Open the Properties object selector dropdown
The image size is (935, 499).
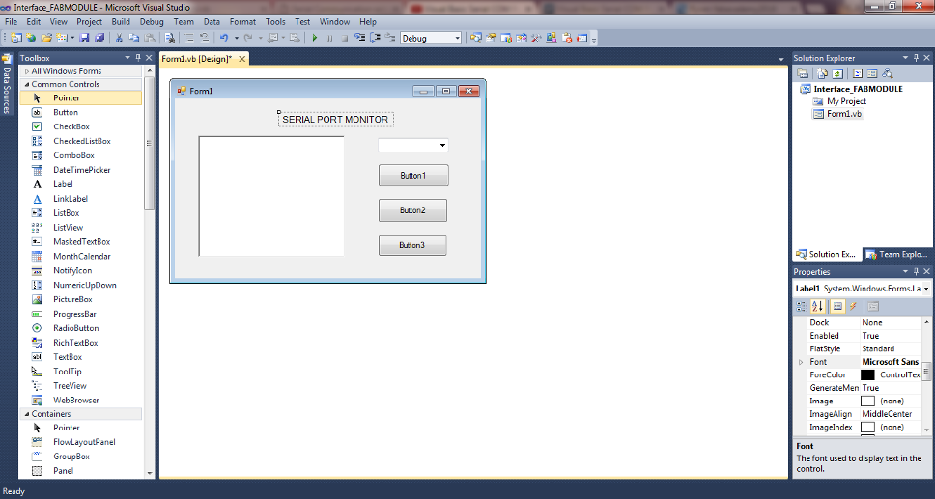[926, 289]
